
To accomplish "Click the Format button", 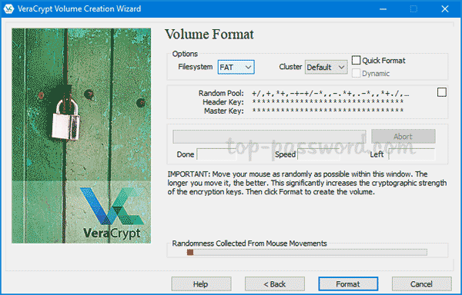I will click(x=348, y=283).
